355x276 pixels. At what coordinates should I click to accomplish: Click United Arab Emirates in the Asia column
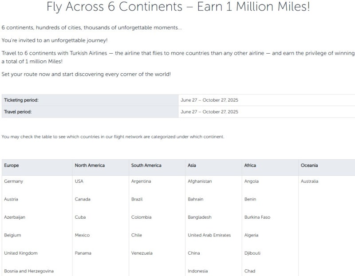click(209, 235)
